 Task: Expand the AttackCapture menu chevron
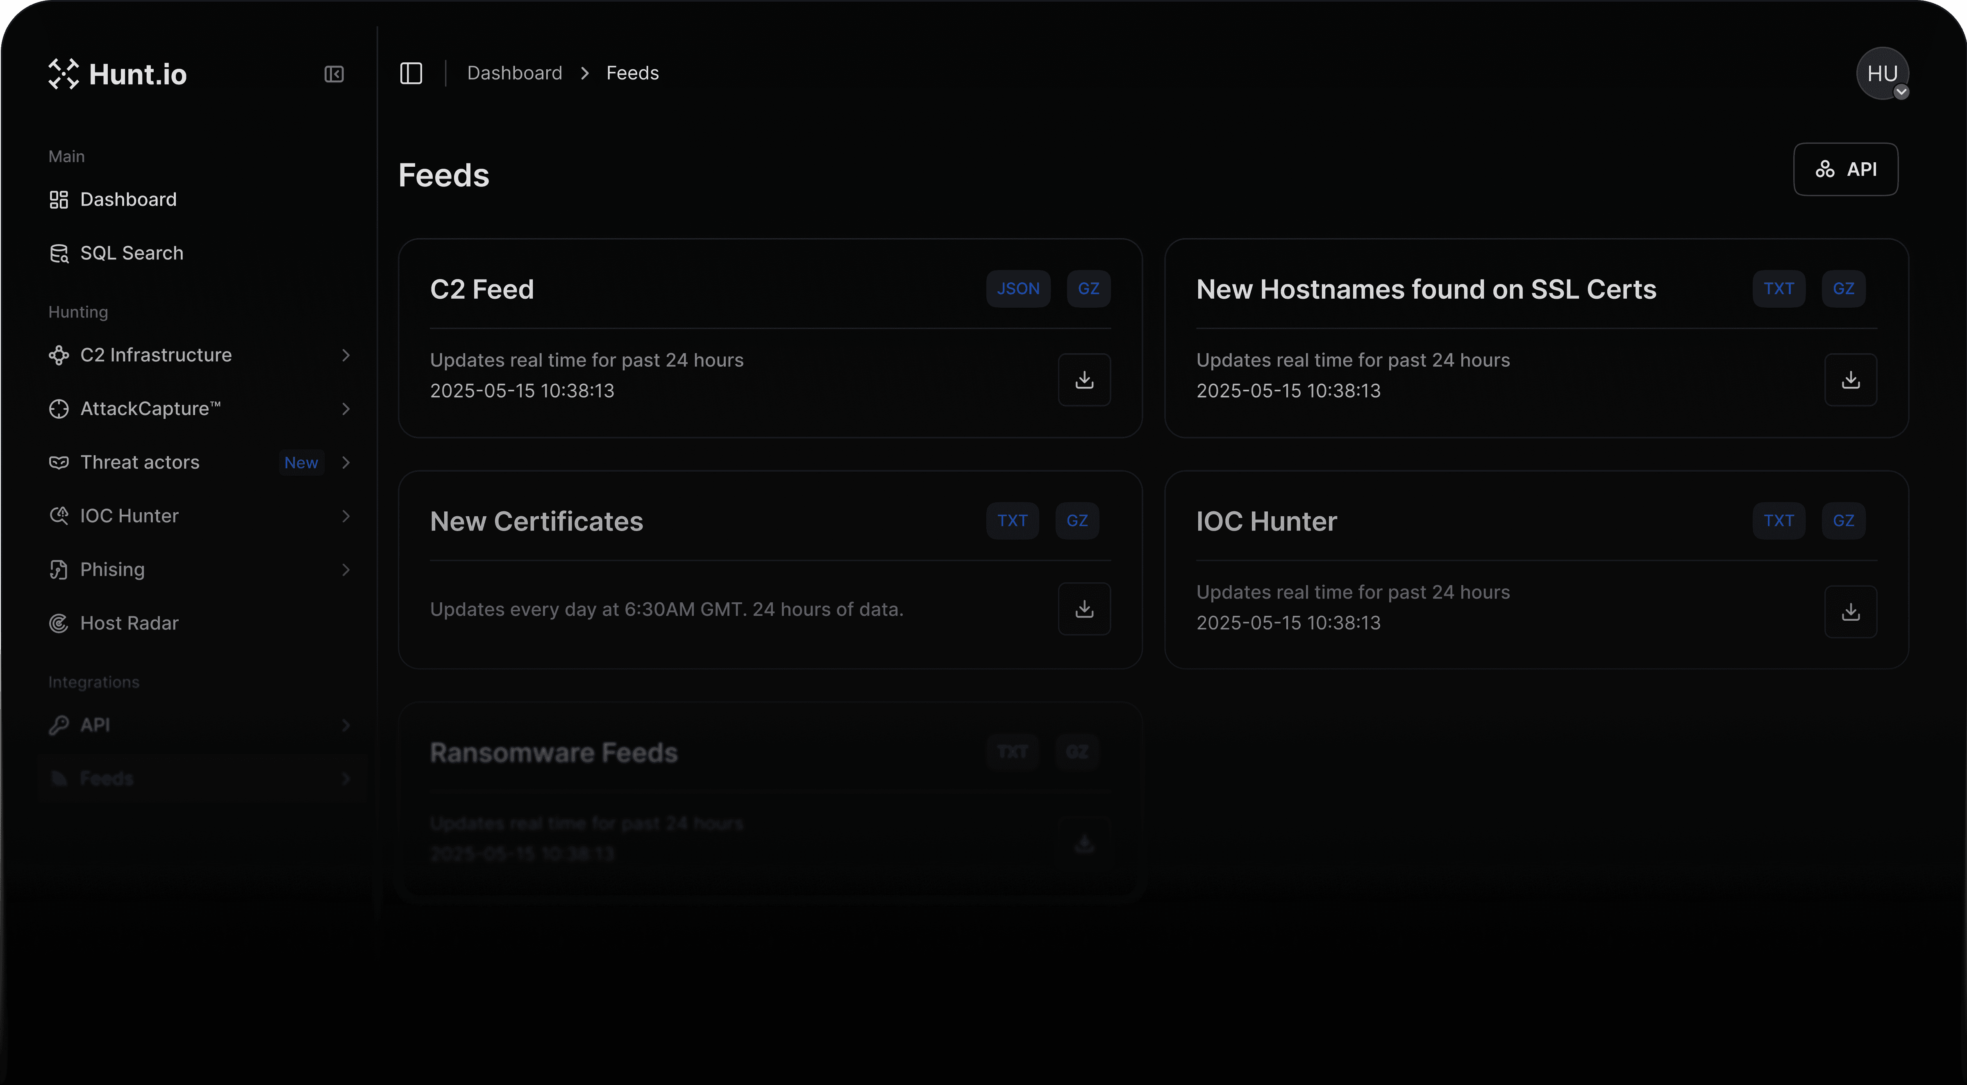pos(346,409)
